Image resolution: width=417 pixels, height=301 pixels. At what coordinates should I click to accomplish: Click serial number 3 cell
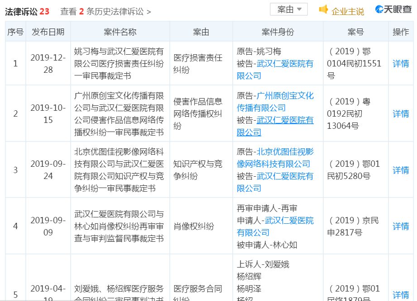tap(15, 170)
